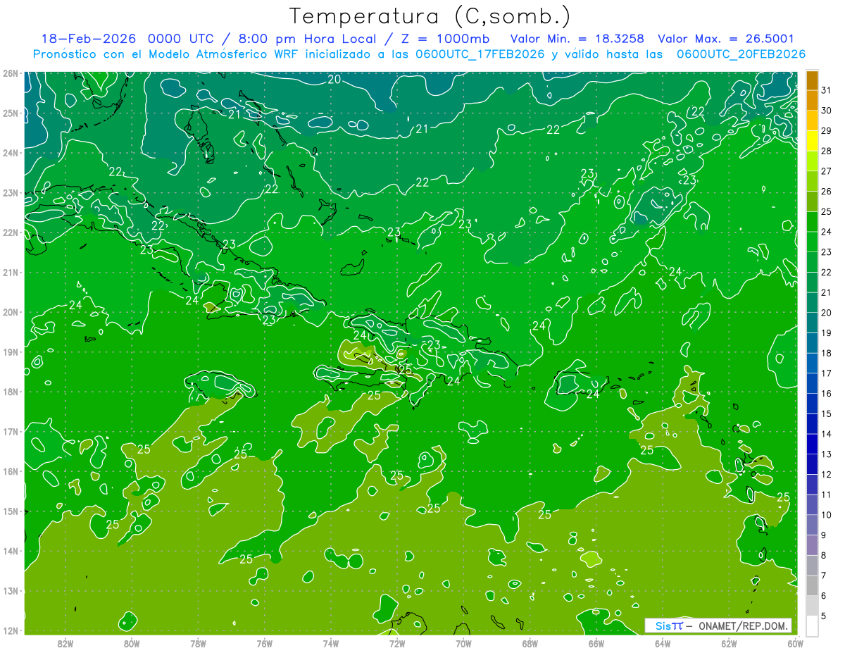Click the 'SisPI – ONAMET/REP.DOM.' credit label
The image size is (845, 653).
(718, 626)
